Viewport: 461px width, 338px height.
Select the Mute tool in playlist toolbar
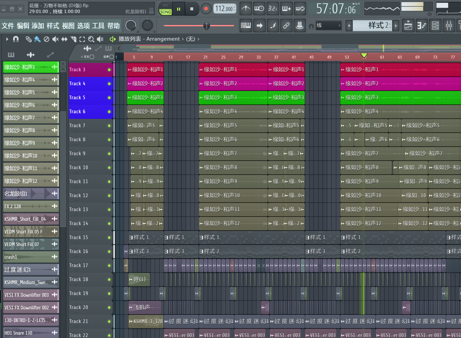[55, 39]
